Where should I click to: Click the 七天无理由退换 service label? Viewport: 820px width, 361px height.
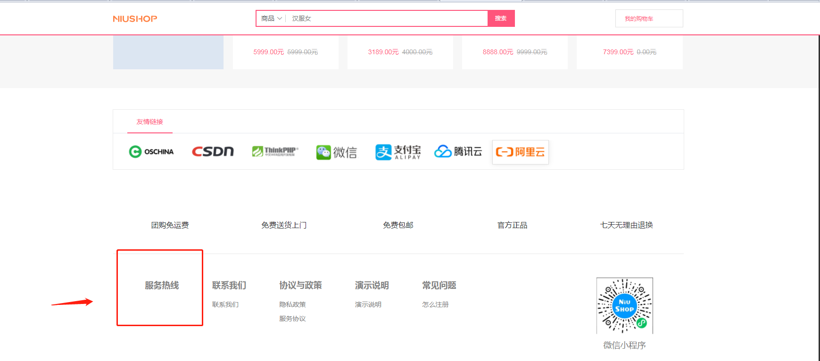(x=627, y=225)
